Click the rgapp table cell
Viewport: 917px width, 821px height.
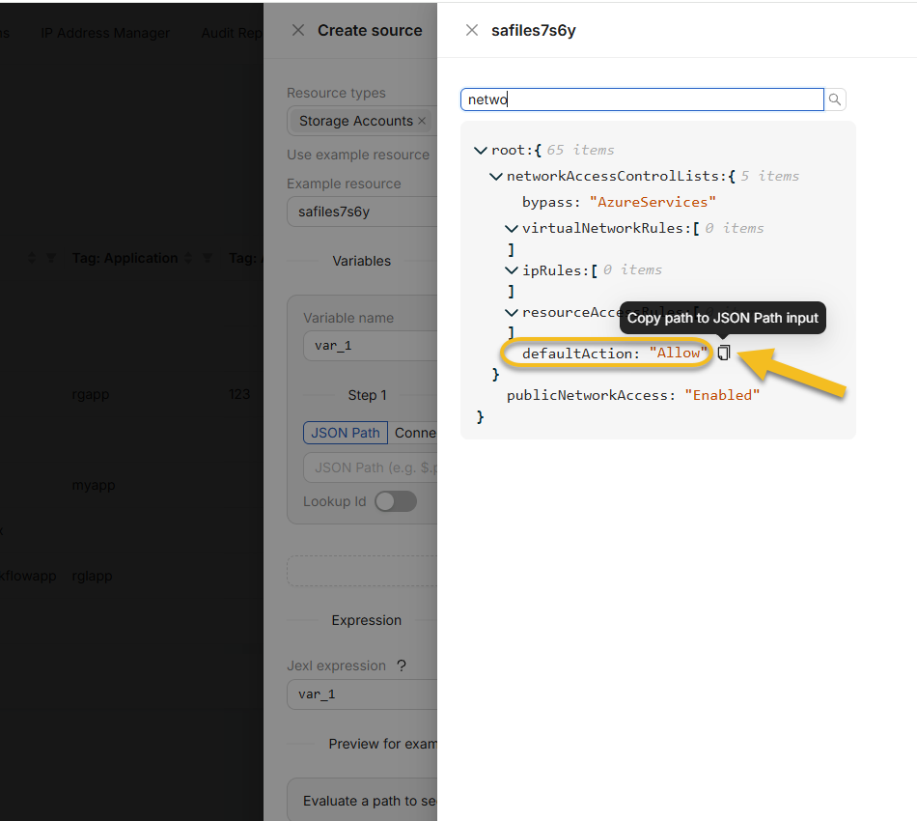(x=91, y=394)
